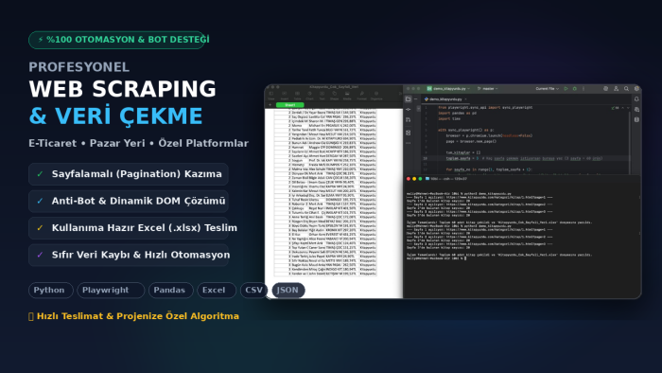Open Project tool window folder icon

pyautogui.click(x=408, y=99)
